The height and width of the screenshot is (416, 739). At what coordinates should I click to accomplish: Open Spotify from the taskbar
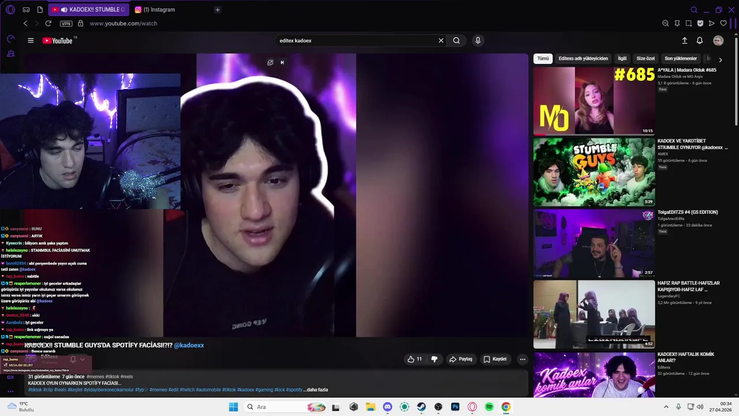coord(489,407)
